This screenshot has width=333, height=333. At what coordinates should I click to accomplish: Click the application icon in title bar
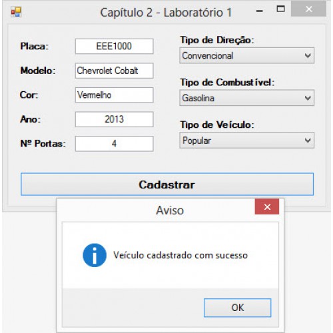point(16,12)
